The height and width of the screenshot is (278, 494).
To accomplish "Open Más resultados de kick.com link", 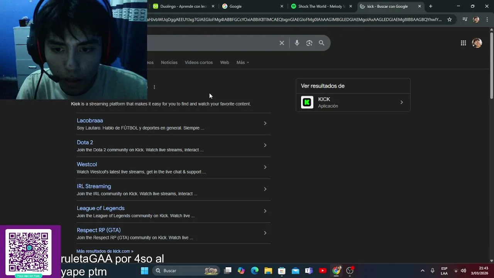I will pyautogui.click(x=105, y=251).
